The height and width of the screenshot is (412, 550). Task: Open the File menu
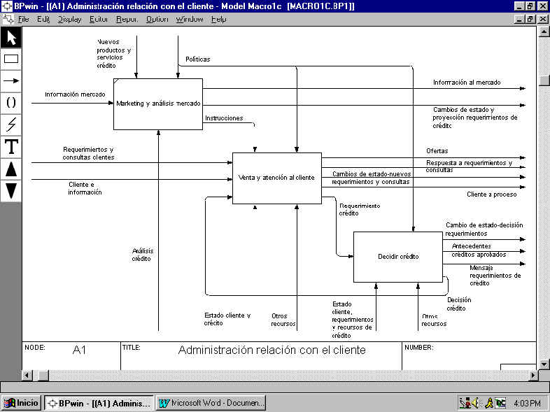(x=24, y=20)
